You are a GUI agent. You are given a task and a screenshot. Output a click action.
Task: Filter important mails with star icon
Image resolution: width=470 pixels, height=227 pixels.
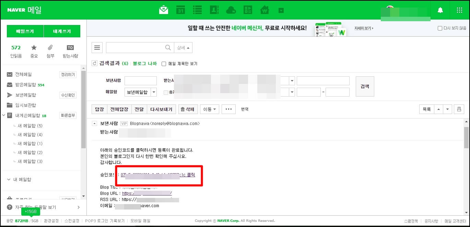click(x=34, y=51)
